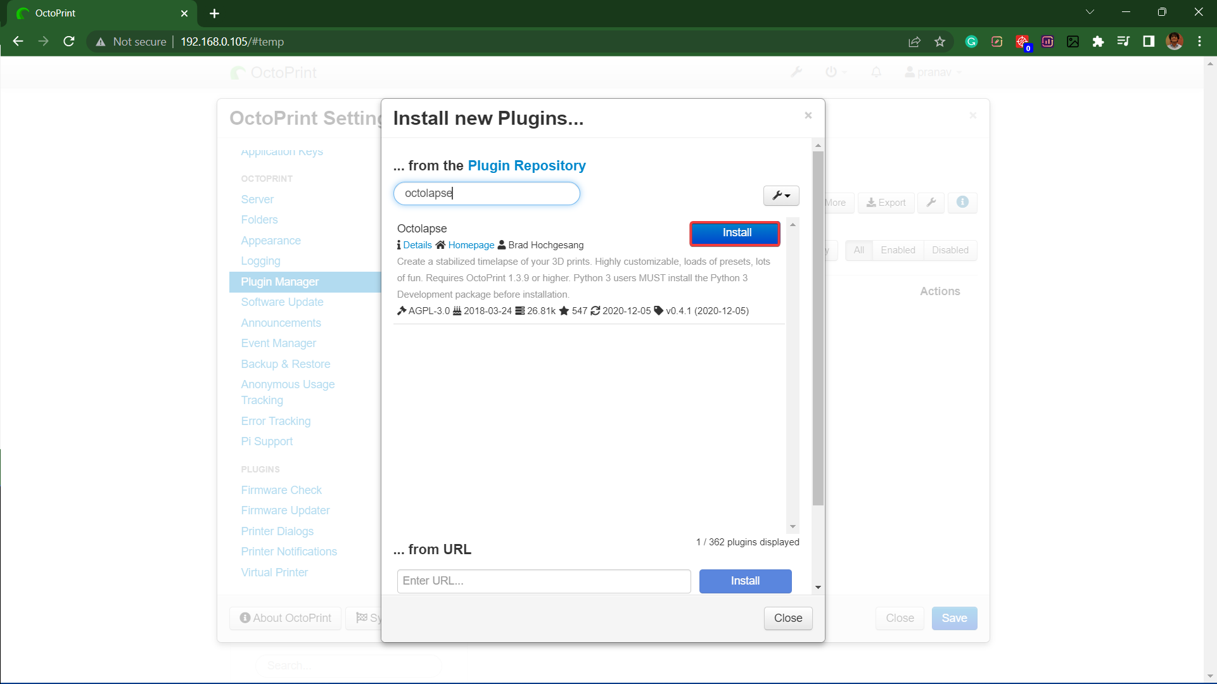Viewport: 1217px width, 684px height.
Task: Install the Octolapse plugin from repository
Action: [735, 233]
